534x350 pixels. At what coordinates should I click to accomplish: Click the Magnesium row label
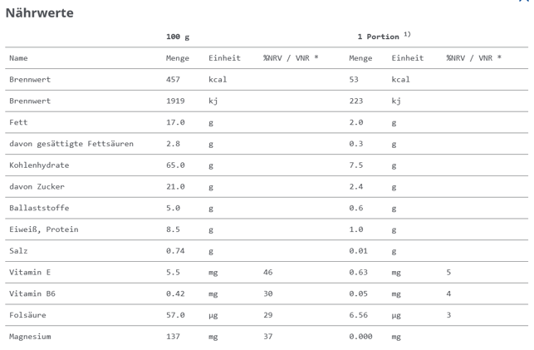tap(30, 337)
